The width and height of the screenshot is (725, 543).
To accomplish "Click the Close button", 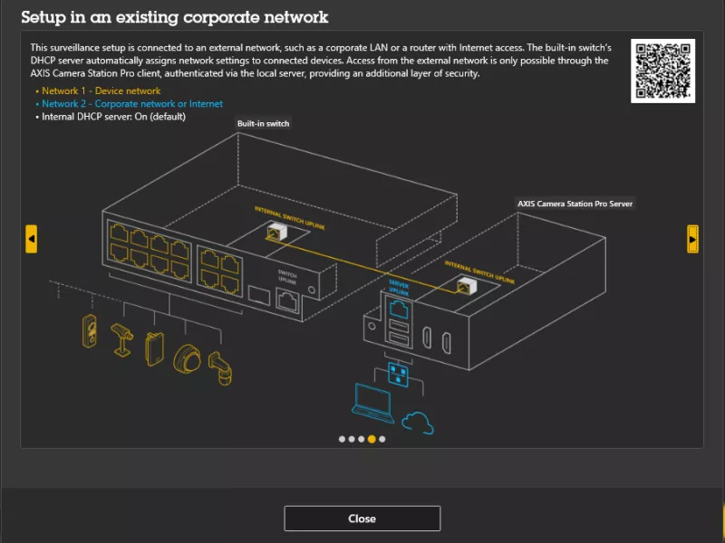I will point(362,518).
